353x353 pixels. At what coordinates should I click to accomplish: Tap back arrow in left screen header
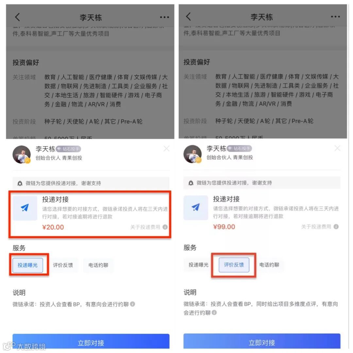pyautogui.click(x=17, y=17)
